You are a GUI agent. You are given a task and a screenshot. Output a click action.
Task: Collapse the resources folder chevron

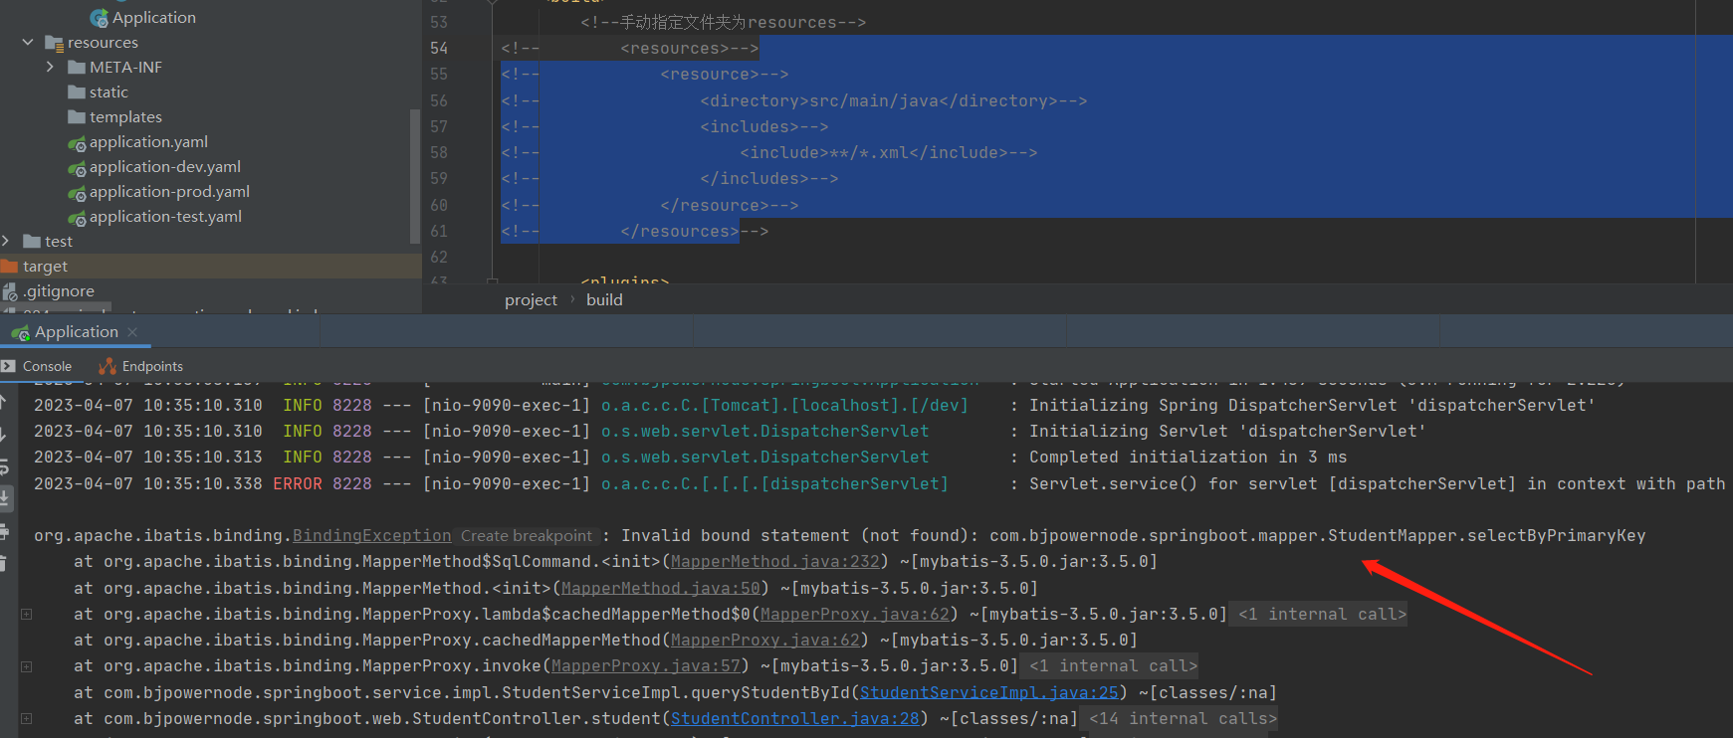pos(28,43)
